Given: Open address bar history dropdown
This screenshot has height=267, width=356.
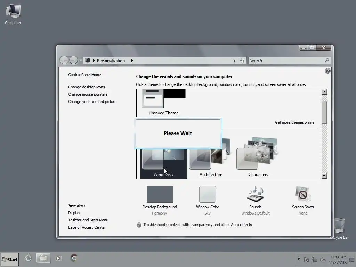Looking at the screenshot, I should coord(234,60).
